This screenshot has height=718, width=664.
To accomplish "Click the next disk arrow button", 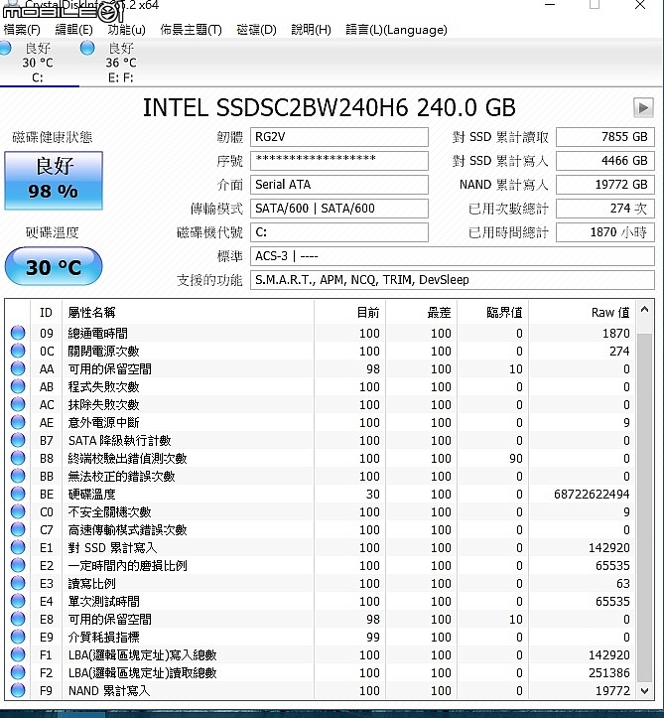I will coord(643,108).
